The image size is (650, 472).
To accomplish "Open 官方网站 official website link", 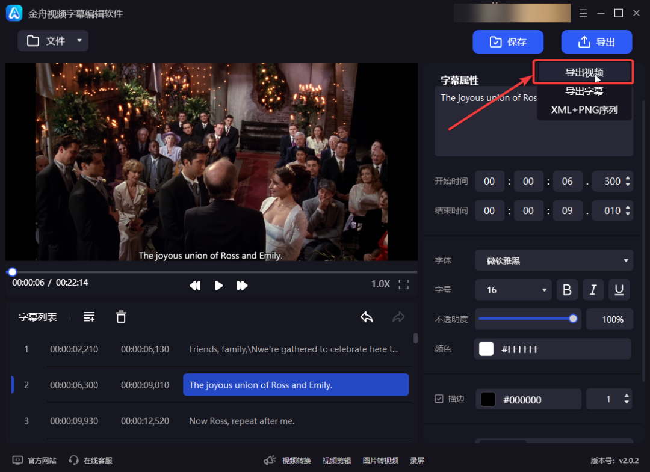I will click(34, 461).
